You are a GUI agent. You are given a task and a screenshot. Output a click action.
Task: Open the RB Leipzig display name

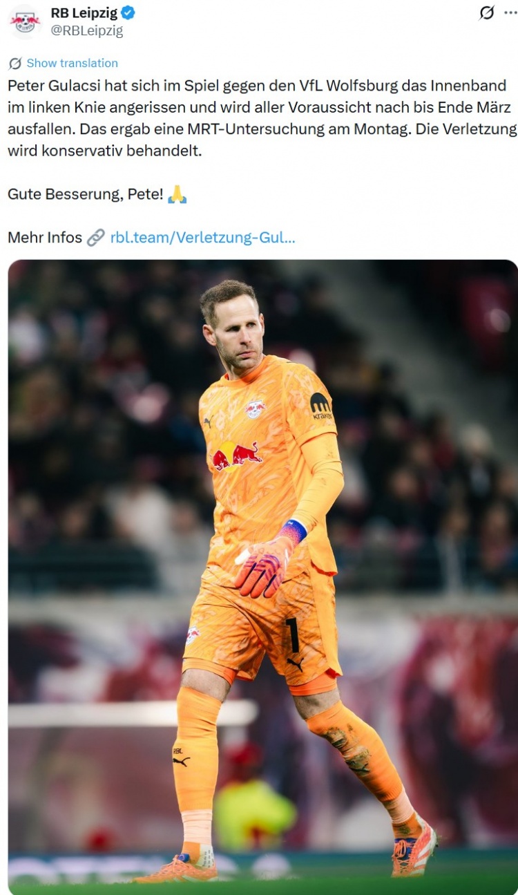84,13
